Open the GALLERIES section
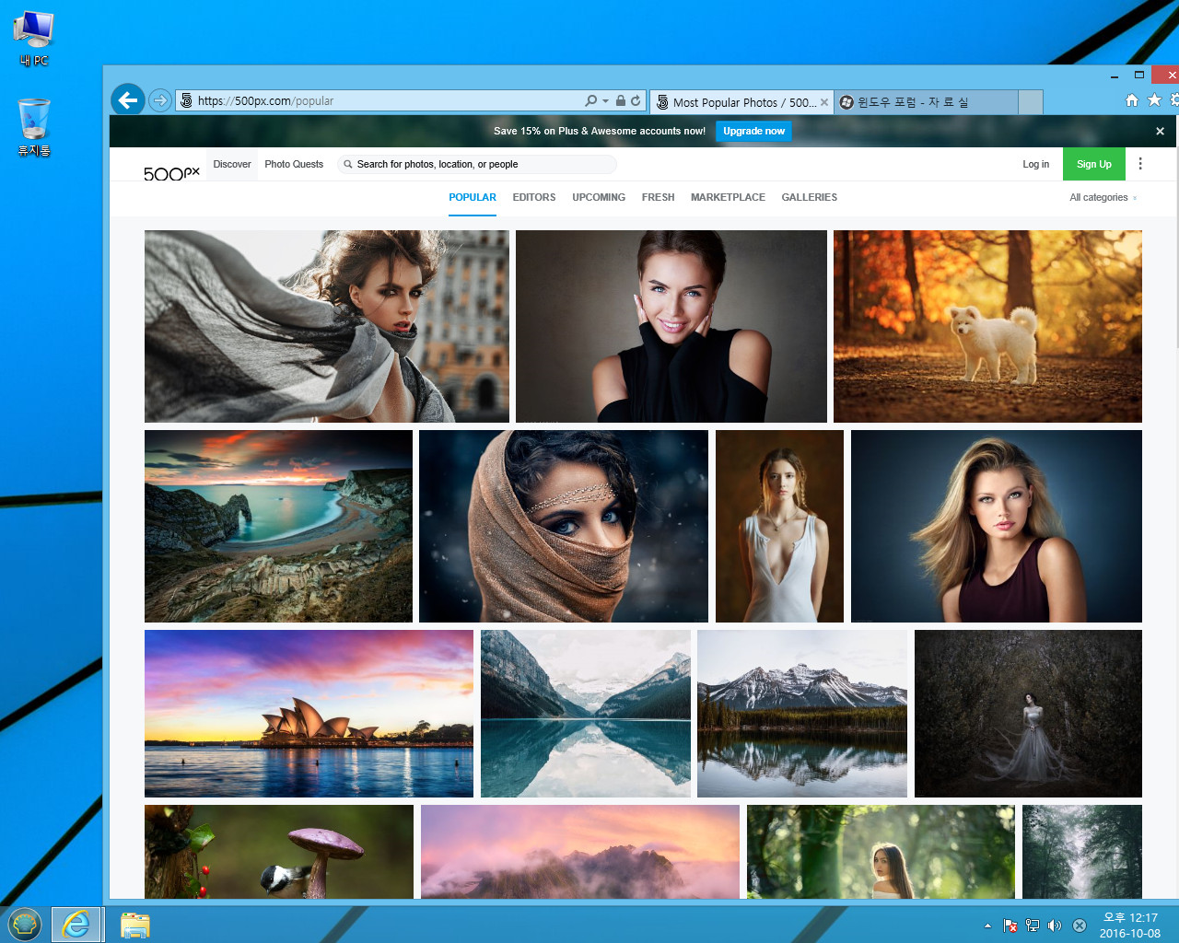Screen dimensions: 1179x943 pyautogui.click(x=810, y=197)
